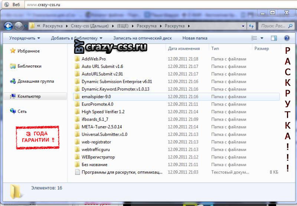Image resolution: width=297 pixels, height=206 pixels.
Task: Click folder icon of META-Tuner-2.5.0.14
Action: click(x=77, y=127)
